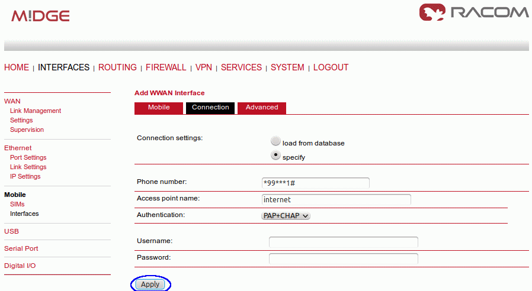Open the VPN menu
This screenshot has height=291, width=532.
click(204, 67)
